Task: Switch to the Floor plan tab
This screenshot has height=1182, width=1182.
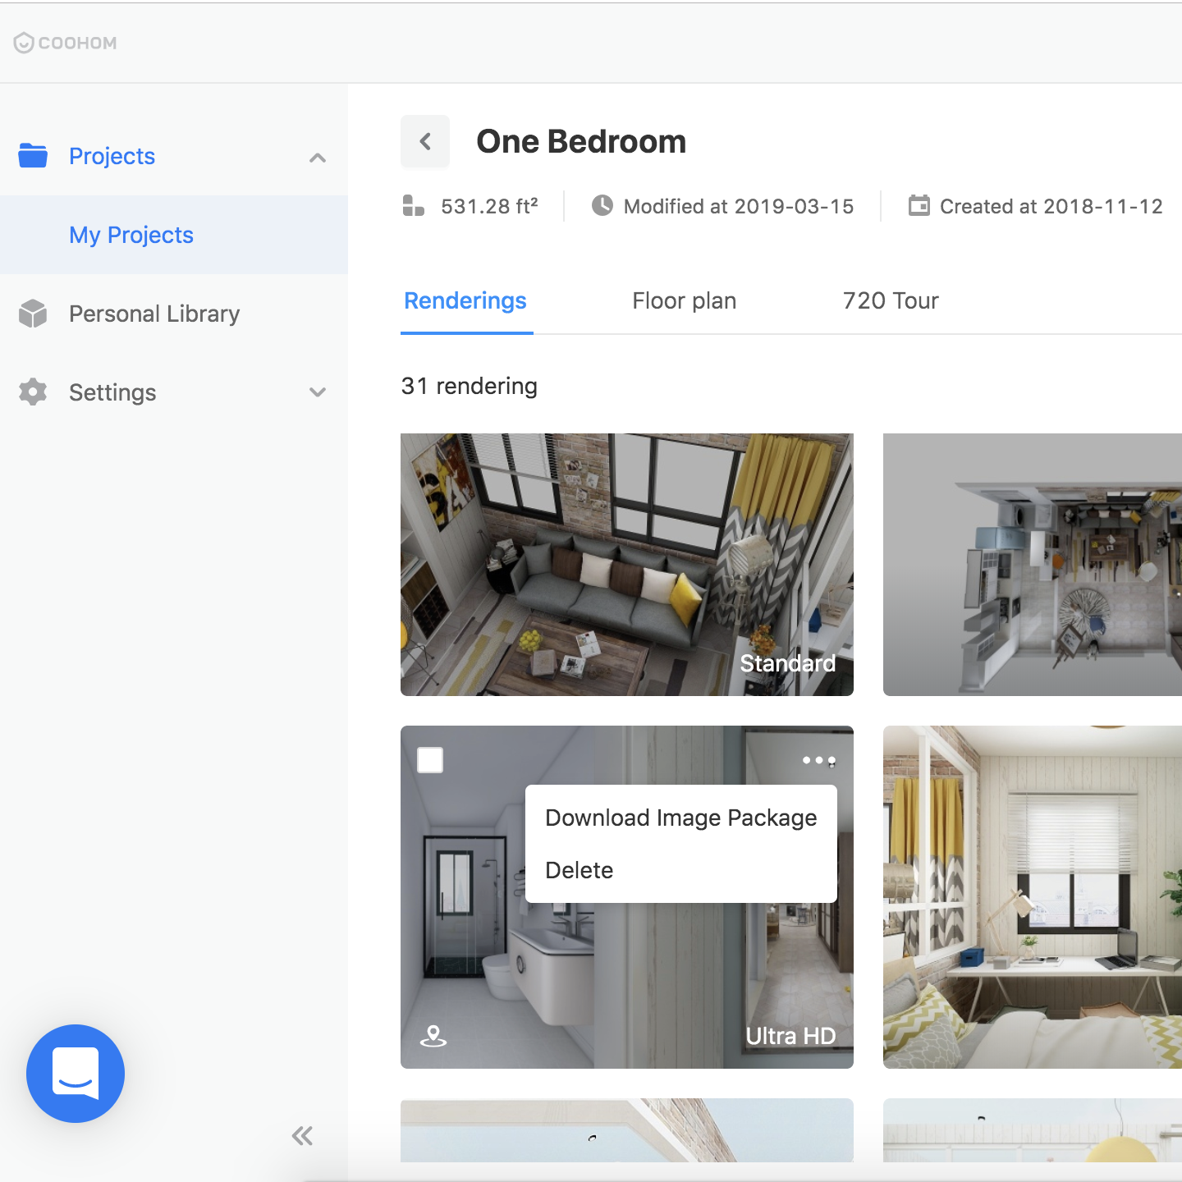Action: 685,301
